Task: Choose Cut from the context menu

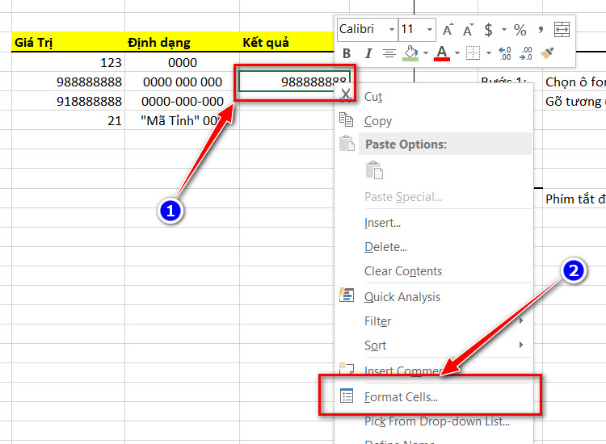Action: tap(435, 97)
